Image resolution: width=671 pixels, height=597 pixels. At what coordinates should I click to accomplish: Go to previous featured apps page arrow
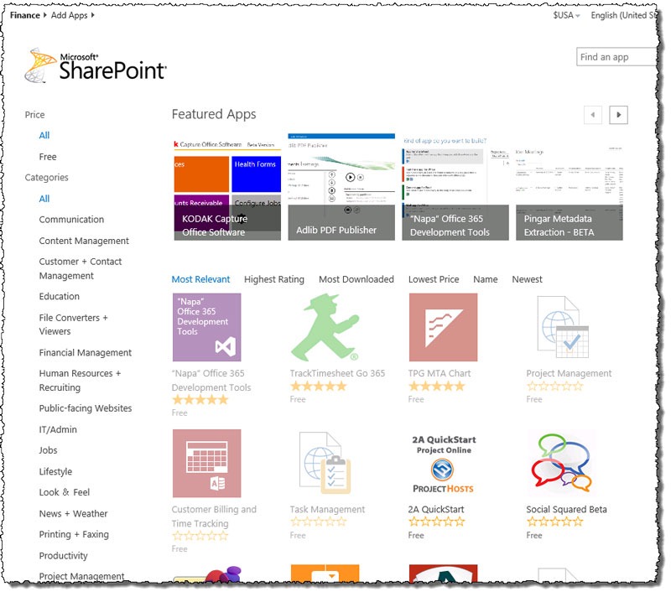593,115
